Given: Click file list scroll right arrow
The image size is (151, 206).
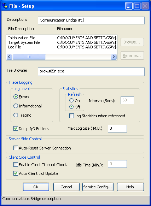Looking at the screenshot, I should click(x=114, y=57).
